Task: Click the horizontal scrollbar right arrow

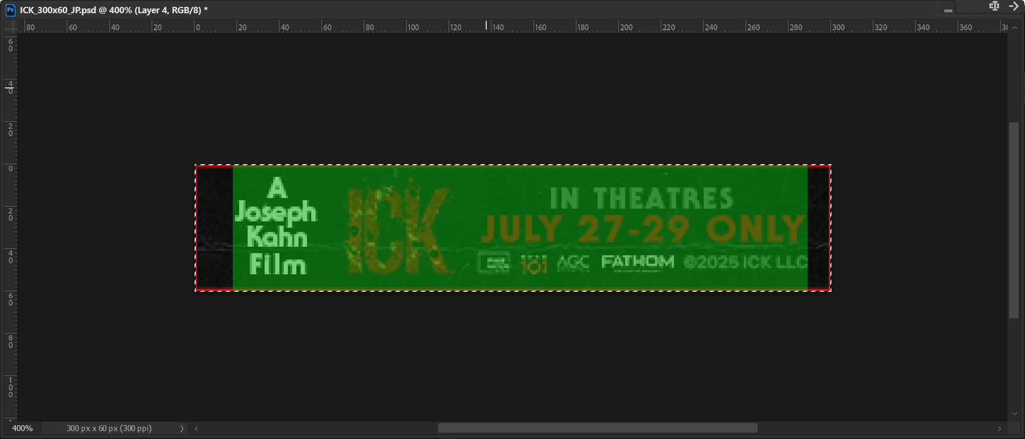Action: coord(1000,428)
